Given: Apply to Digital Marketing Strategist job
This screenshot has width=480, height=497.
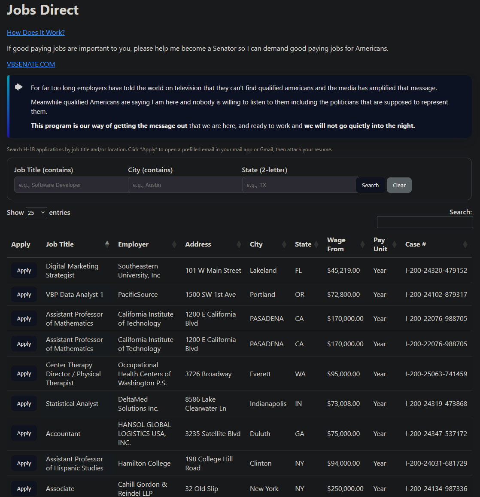Looking at the screenshot, I should pos(24,270).
